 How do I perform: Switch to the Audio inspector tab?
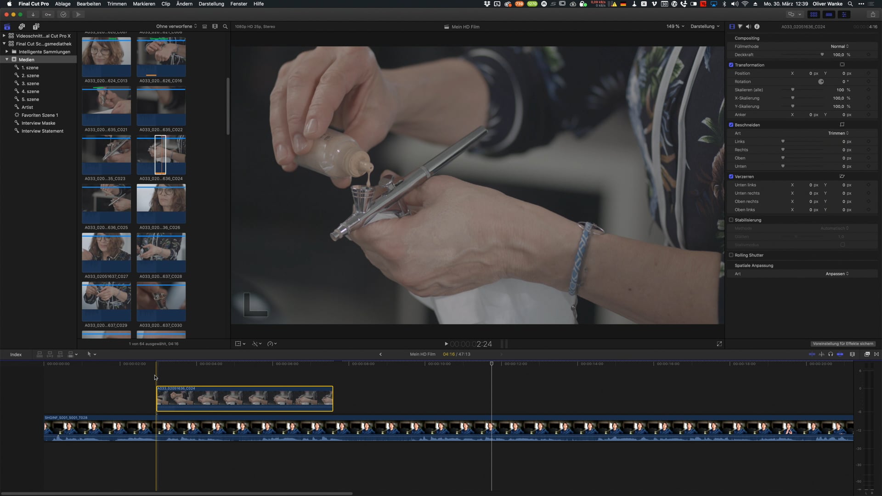click(x=748, y=27)
